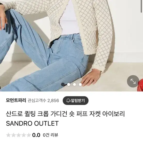Tap the bell icon beside 알림받기

[x=68, y=100]
